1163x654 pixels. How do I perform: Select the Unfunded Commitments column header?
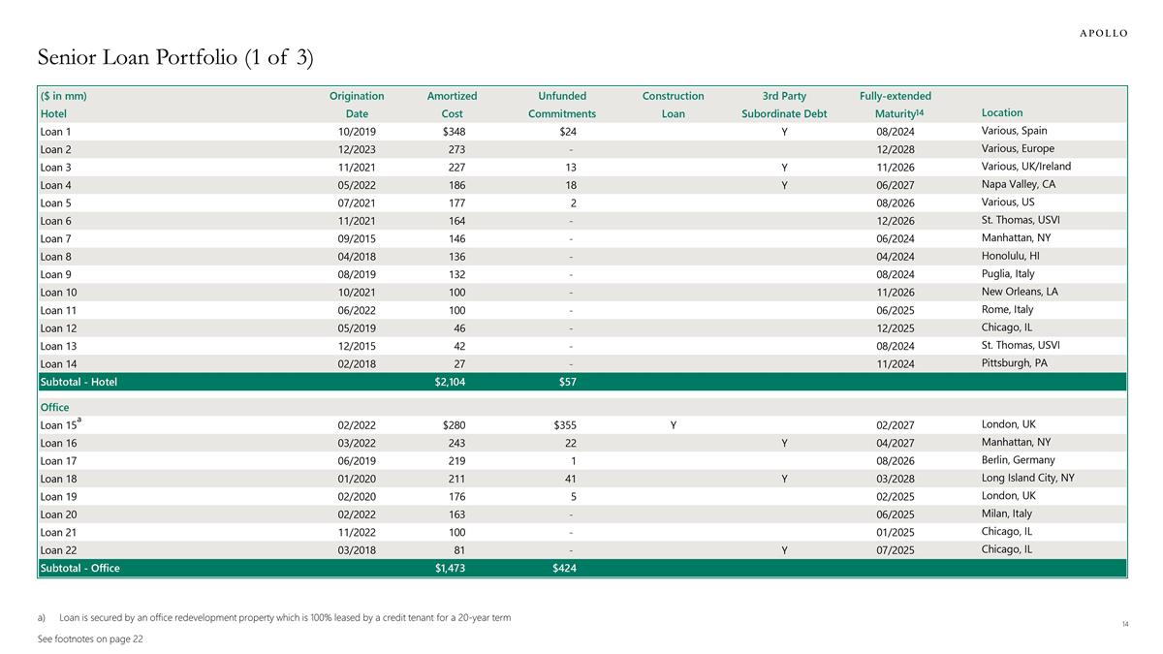pyautogui.click(x=561, y=105)
